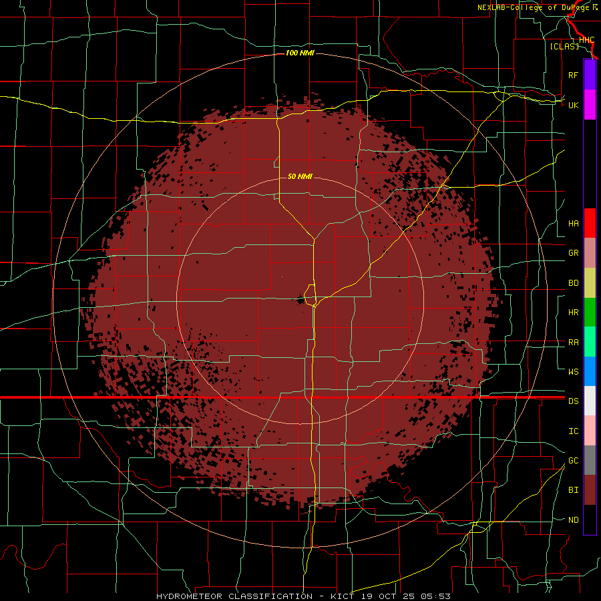Click 'HYDROMETEOR CLASSIFICATION' caption text
601x601 pixels.
(x=234, y=596)
